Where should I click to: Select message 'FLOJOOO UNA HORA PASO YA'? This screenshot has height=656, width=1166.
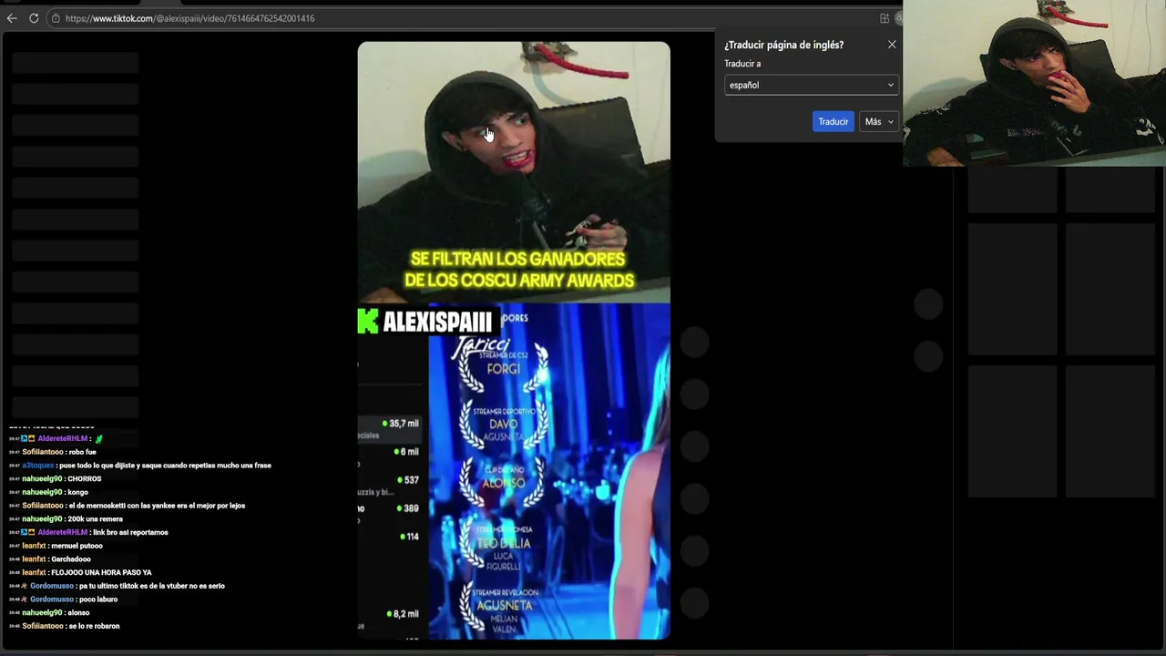pos(102,572)
